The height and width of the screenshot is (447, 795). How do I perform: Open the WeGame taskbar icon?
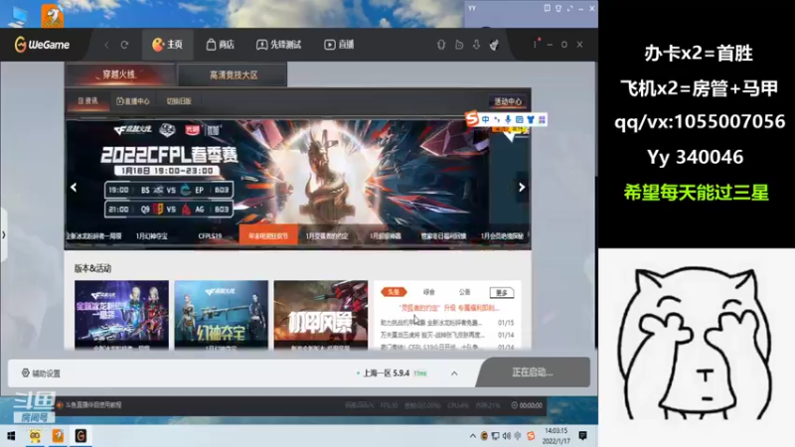pos(80,436)
